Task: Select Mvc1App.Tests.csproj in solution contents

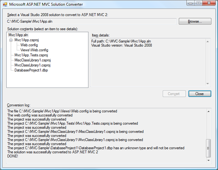Action: click(x=31, y=55)
